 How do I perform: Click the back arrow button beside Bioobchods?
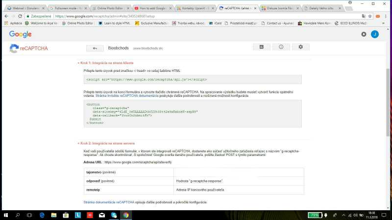[x=95, y=48]
